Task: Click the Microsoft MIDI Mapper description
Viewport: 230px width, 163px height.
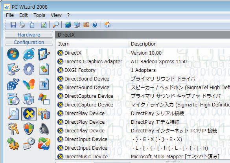Action: coord(175,156)
